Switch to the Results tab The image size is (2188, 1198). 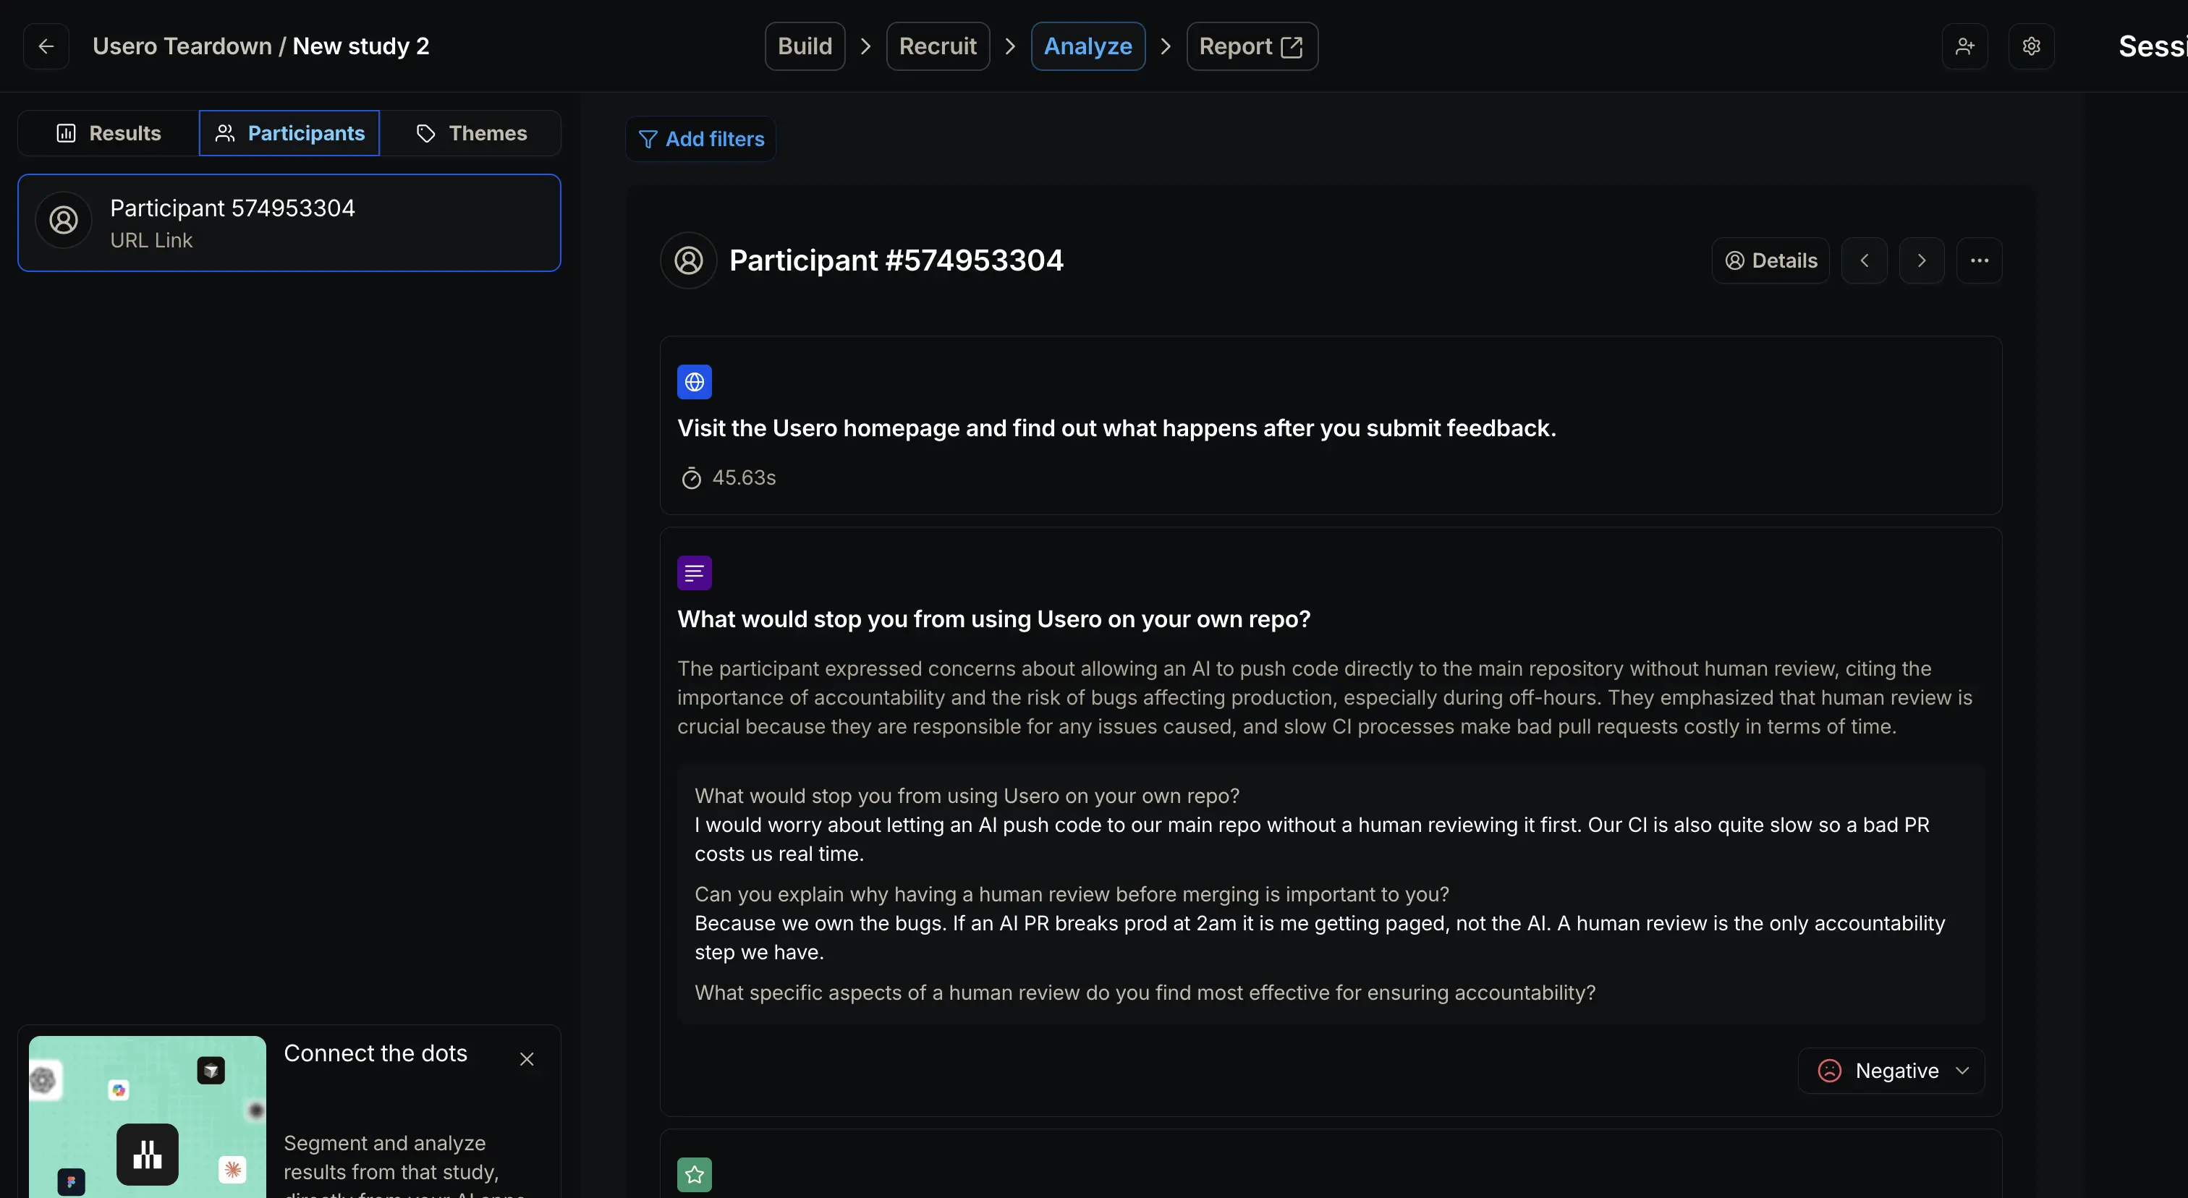click(109, 133)
